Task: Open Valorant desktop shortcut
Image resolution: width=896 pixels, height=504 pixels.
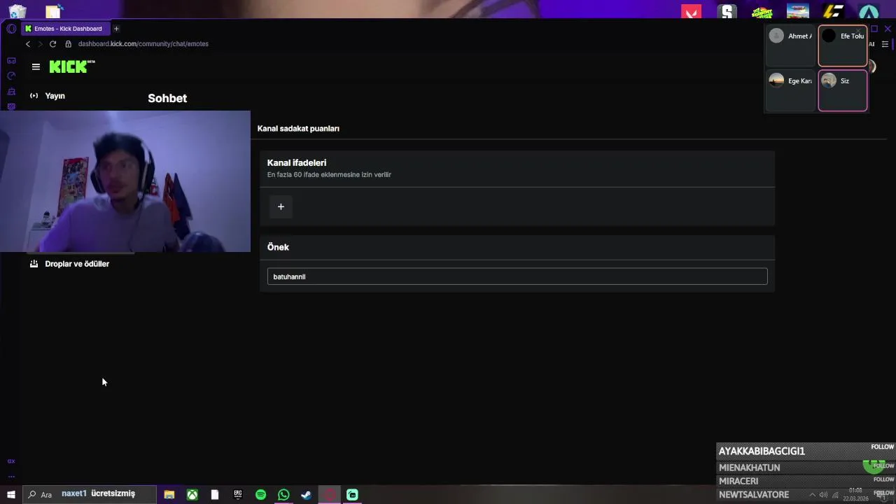Action: 691,12
